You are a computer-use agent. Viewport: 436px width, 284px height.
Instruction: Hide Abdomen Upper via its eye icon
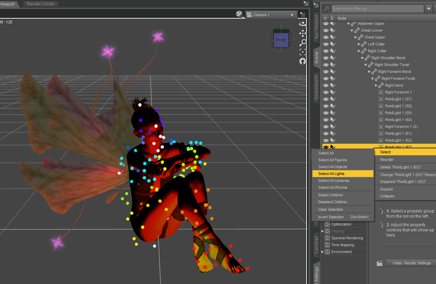(x=326, y=23)
